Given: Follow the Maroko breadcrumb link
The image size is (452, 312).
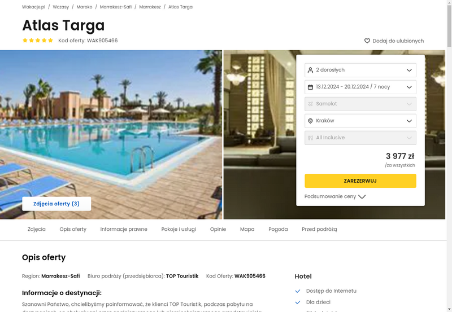Looking at the screenshot, I should pos(84,7).
